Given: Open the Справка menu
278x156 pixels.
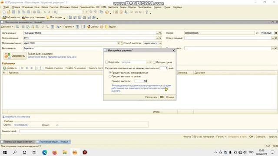Looking at the screenshot, I should 177,7.
